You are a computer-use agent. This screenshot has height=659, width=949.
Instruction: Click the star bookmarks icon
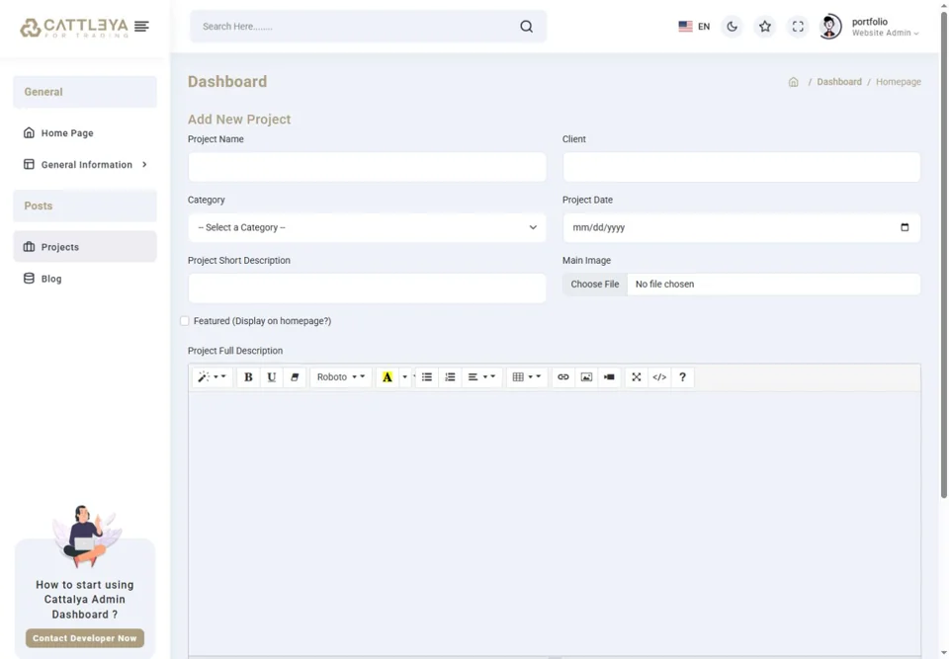[765, 26]
